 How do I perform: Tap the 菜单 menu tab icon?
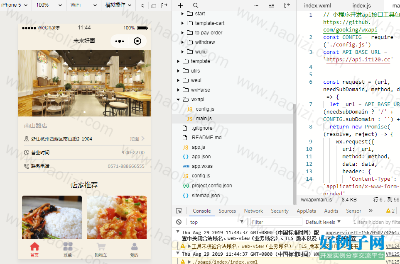click(x=68, y=249)
